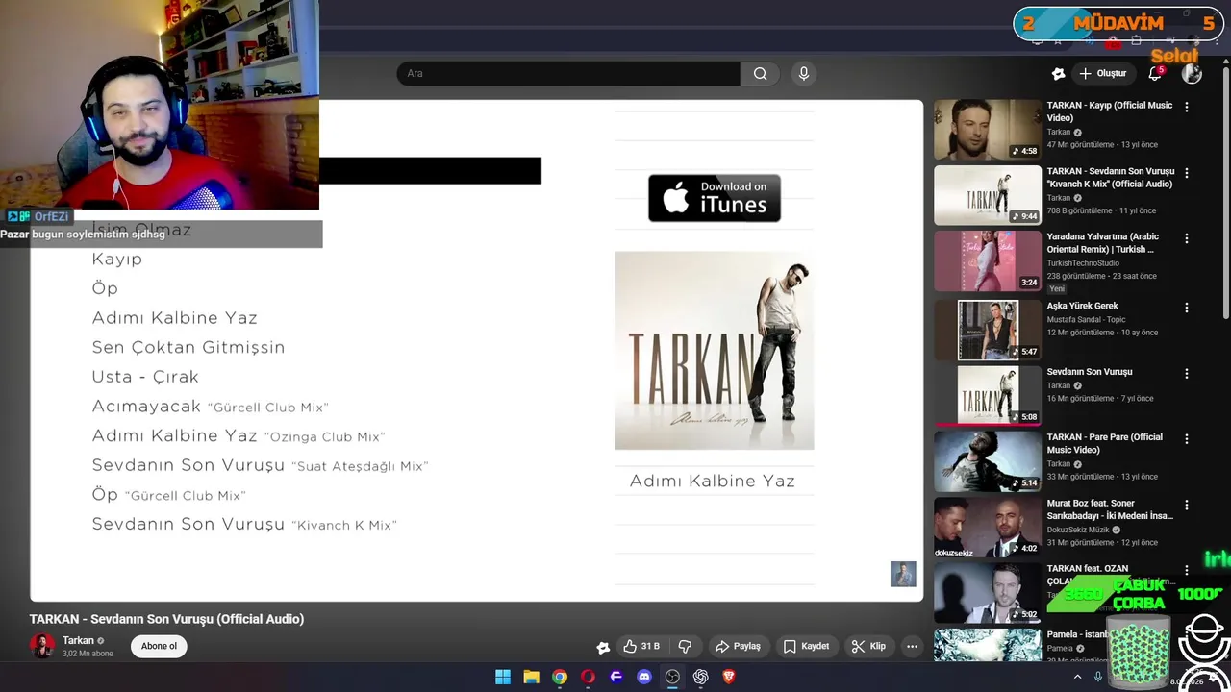Open options for Sevdanın Son Vuruşu suggestion
1231x692 pixels.
click(1187, 373)
